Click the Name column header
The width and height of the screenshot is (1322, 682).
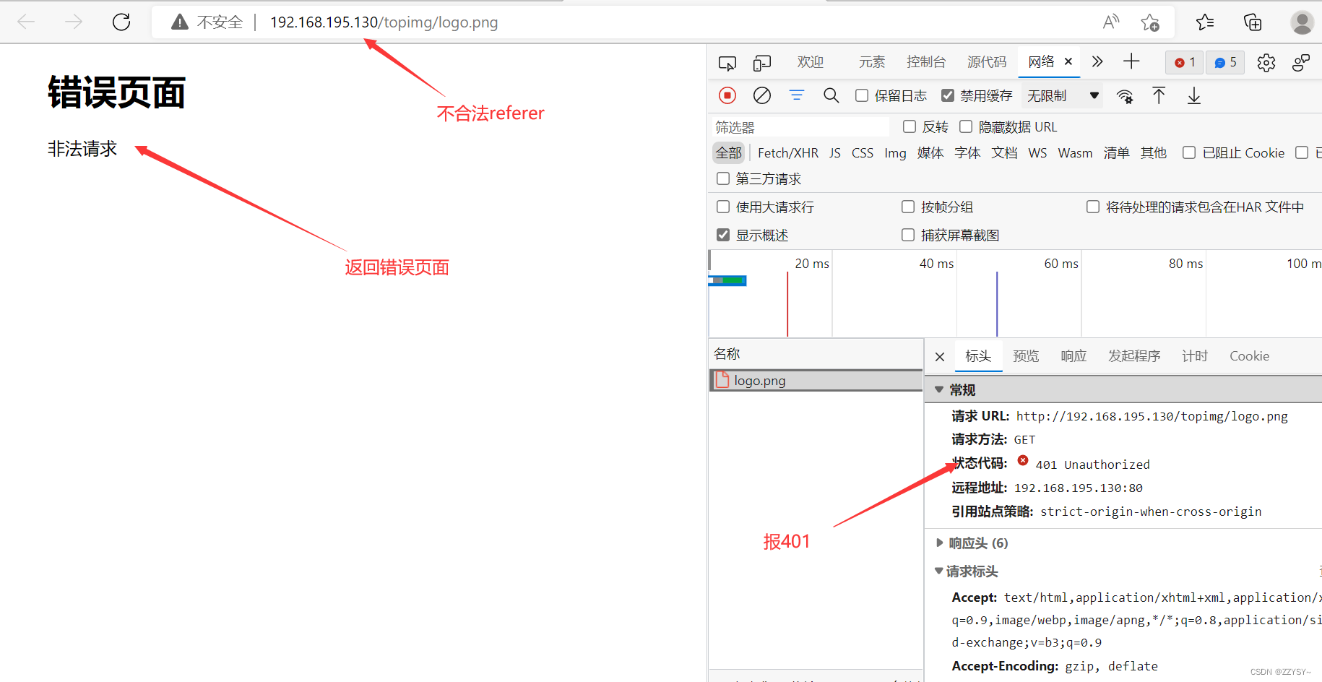[x=727, y=354]
